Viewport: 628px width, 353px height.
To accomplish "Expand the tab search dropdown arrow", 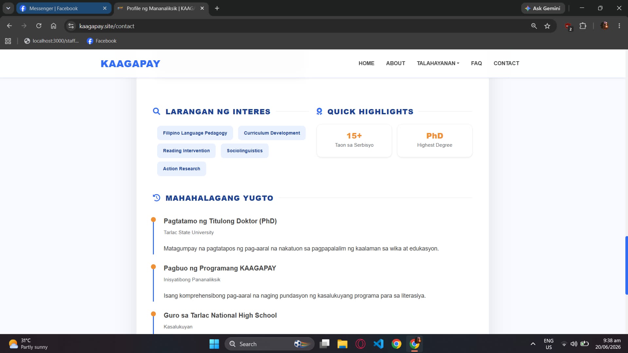I will click(x=8, y=8).
